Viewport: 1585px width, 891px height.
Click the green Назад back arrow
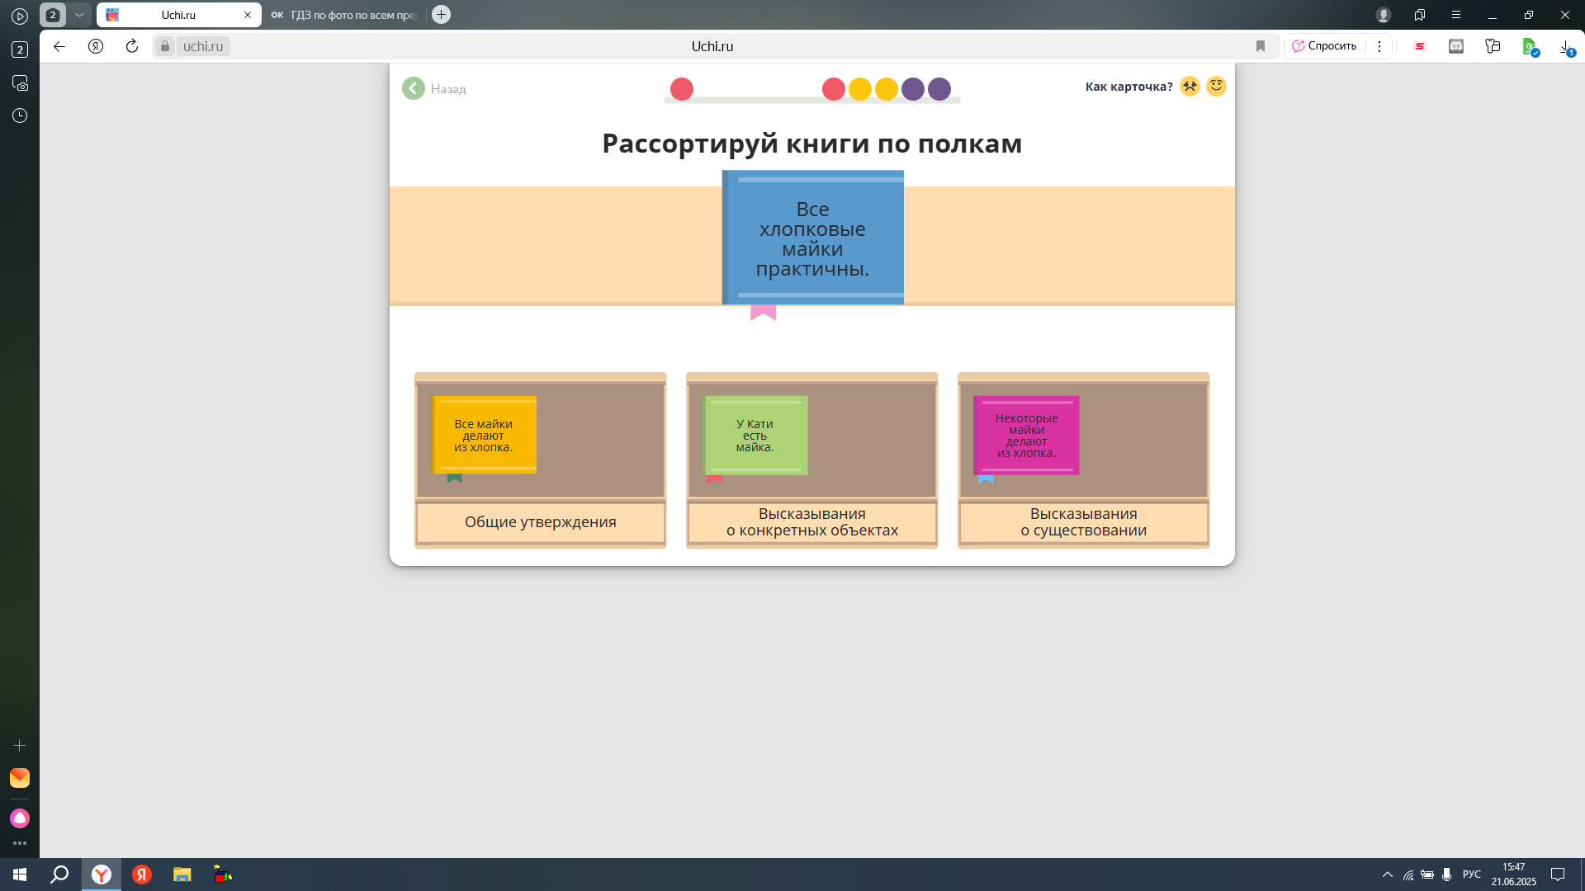[414, 88]
